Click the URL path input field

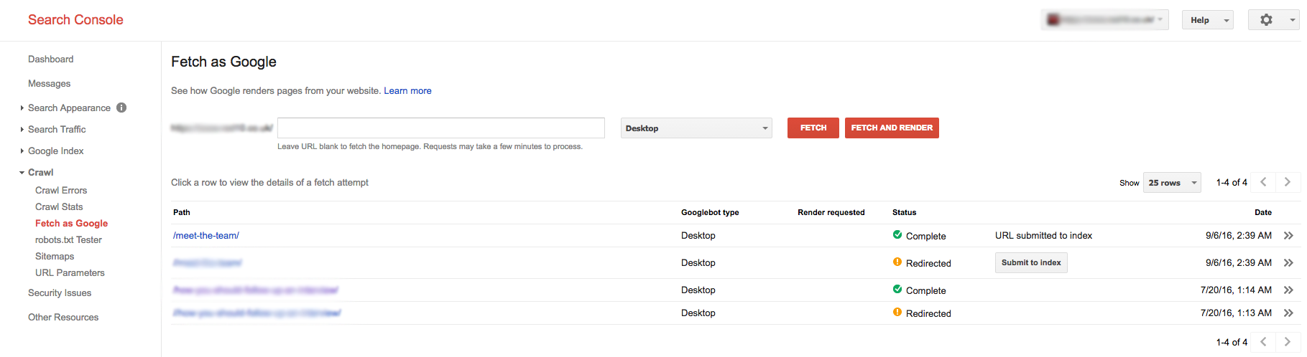coord(440,128)
